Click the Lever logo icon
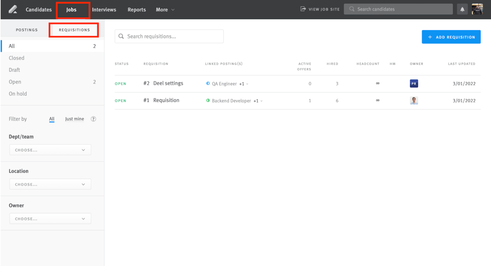This screenshot has height=266, width=491. tap(13, 9)
